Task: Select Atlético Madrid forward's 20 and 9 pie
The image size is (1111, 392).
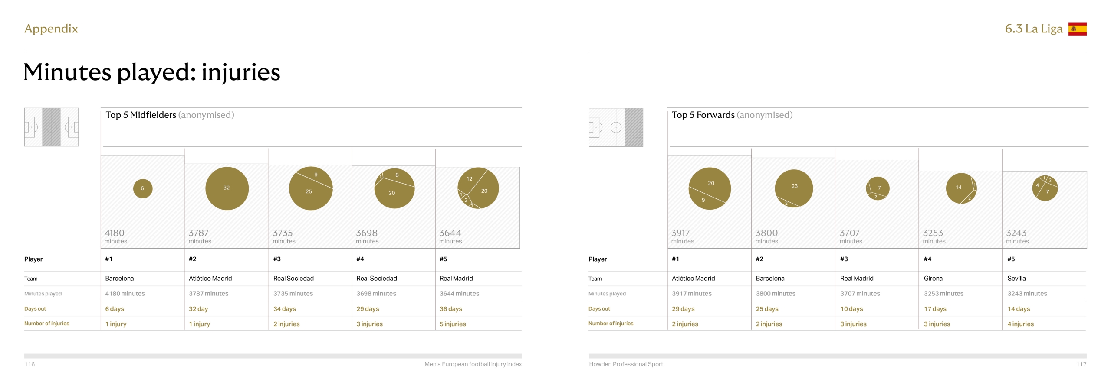Action: pyautogui.click(x=710, y=189)
